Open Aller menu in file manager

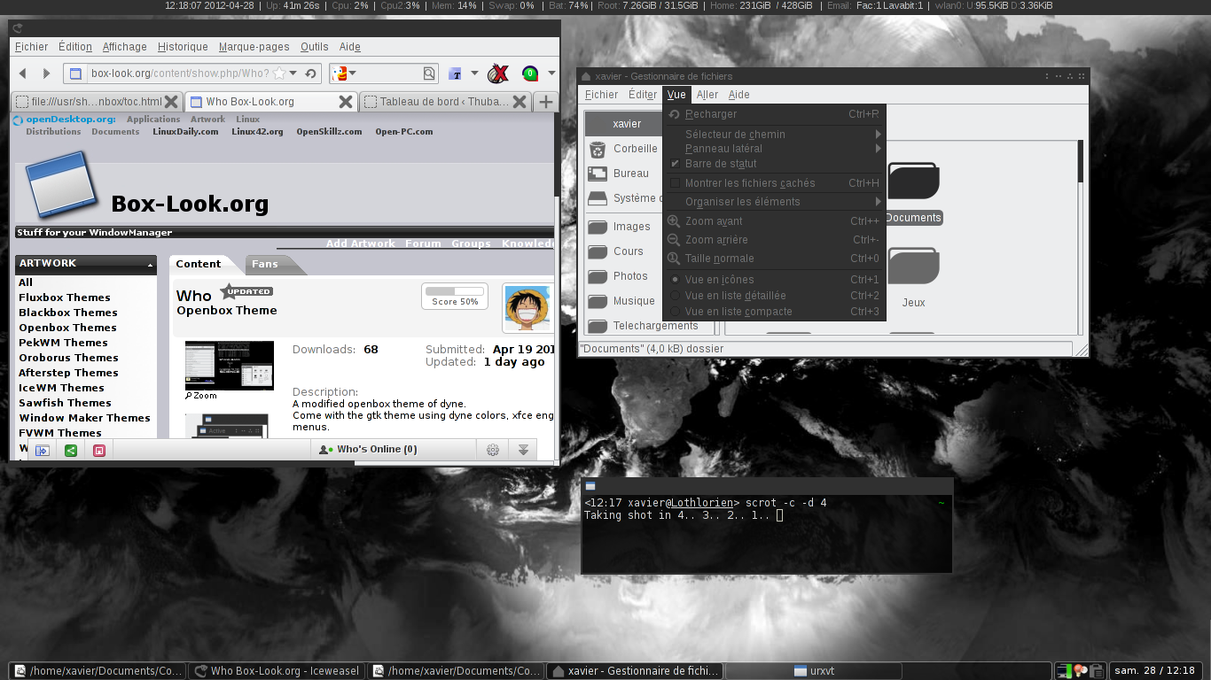point(707,95)
